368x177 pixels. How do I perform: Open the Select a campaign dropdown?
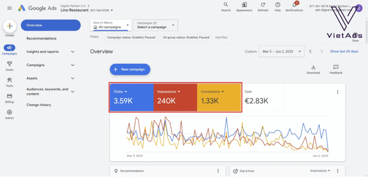[x=155, y=25]
